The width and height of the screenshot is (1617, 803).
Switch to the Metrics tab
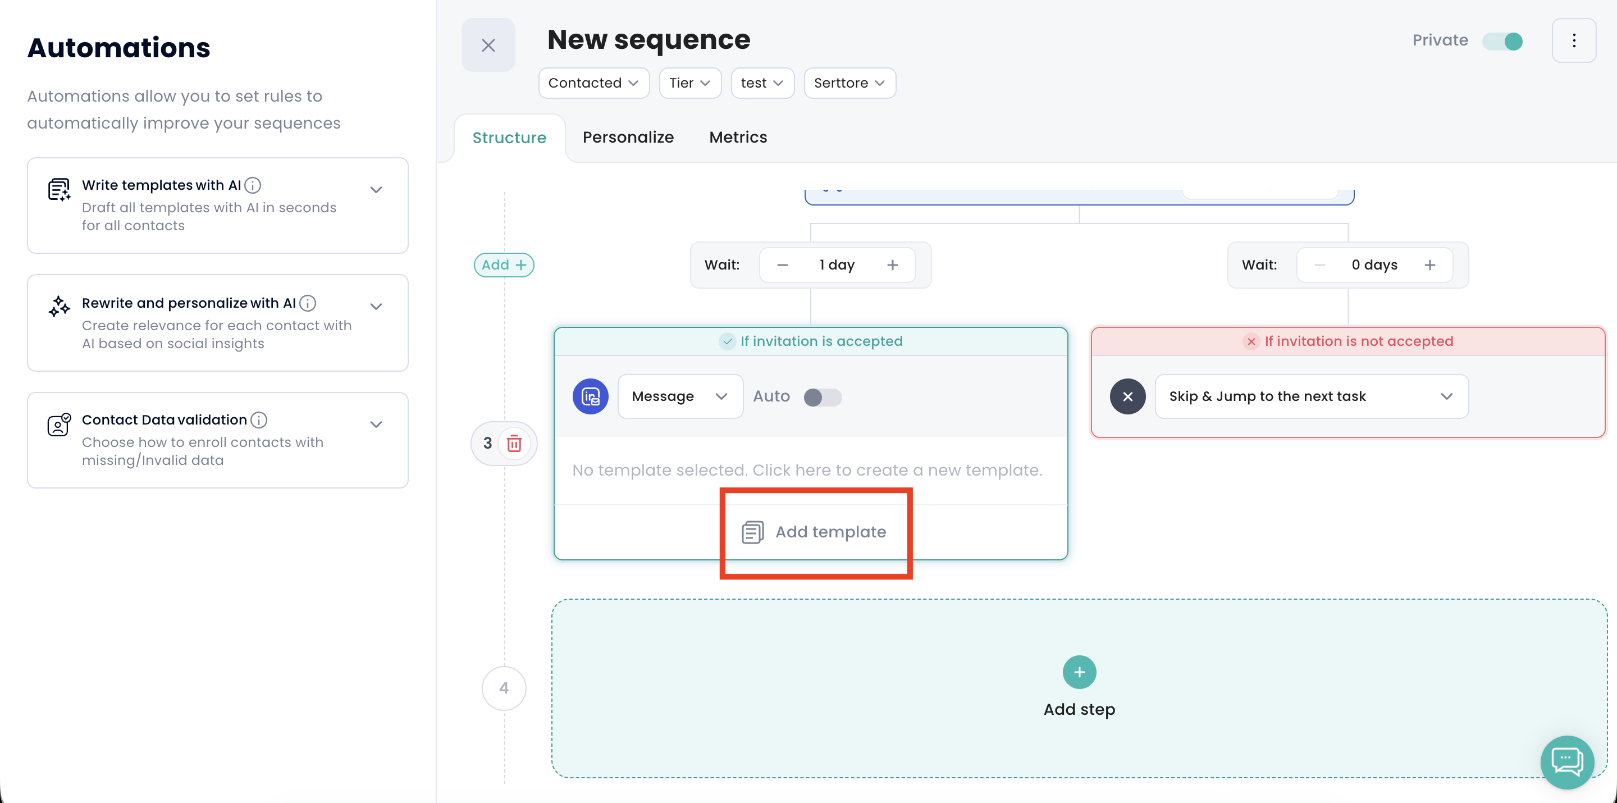point(738,137)
